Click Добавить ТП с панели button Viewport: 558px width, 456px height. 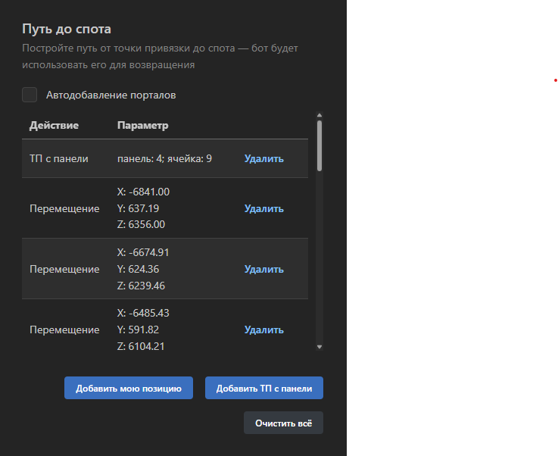(264, 388)
